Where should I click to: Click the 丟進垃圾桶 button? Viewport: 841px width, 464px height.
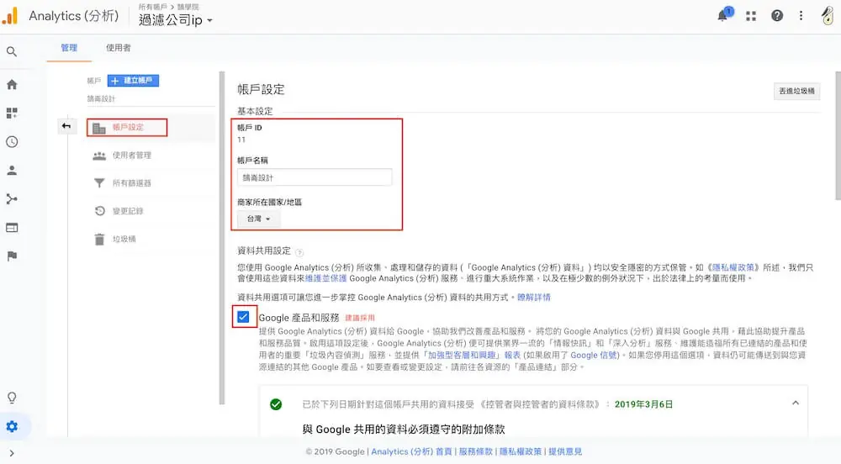coord(796,91)
